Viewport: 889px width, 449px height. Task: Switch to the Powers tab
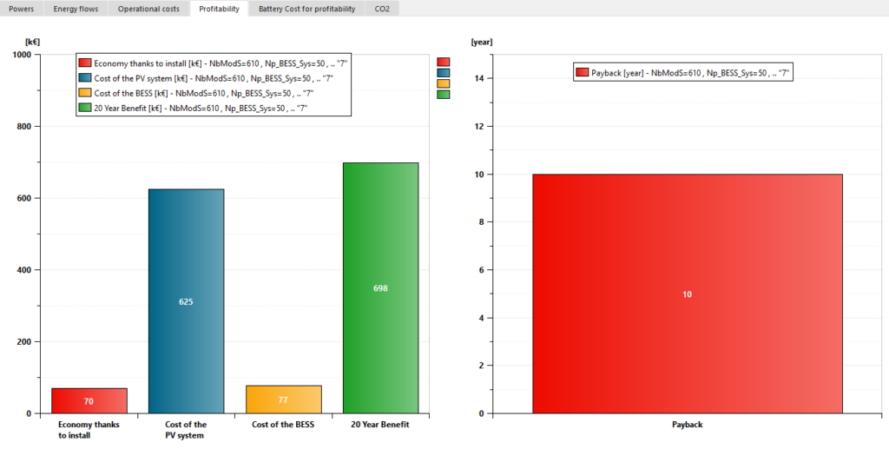[22, 9]
